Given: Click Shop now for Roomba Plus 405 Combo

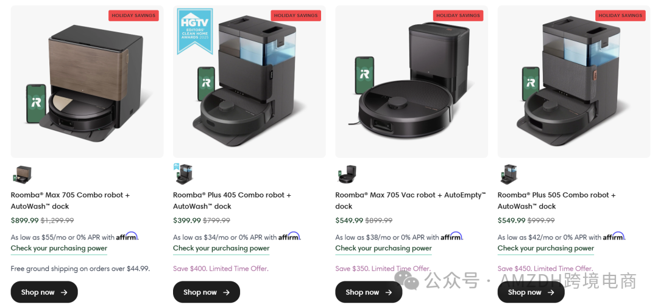Looking at the screenshot, I should 207,292.
